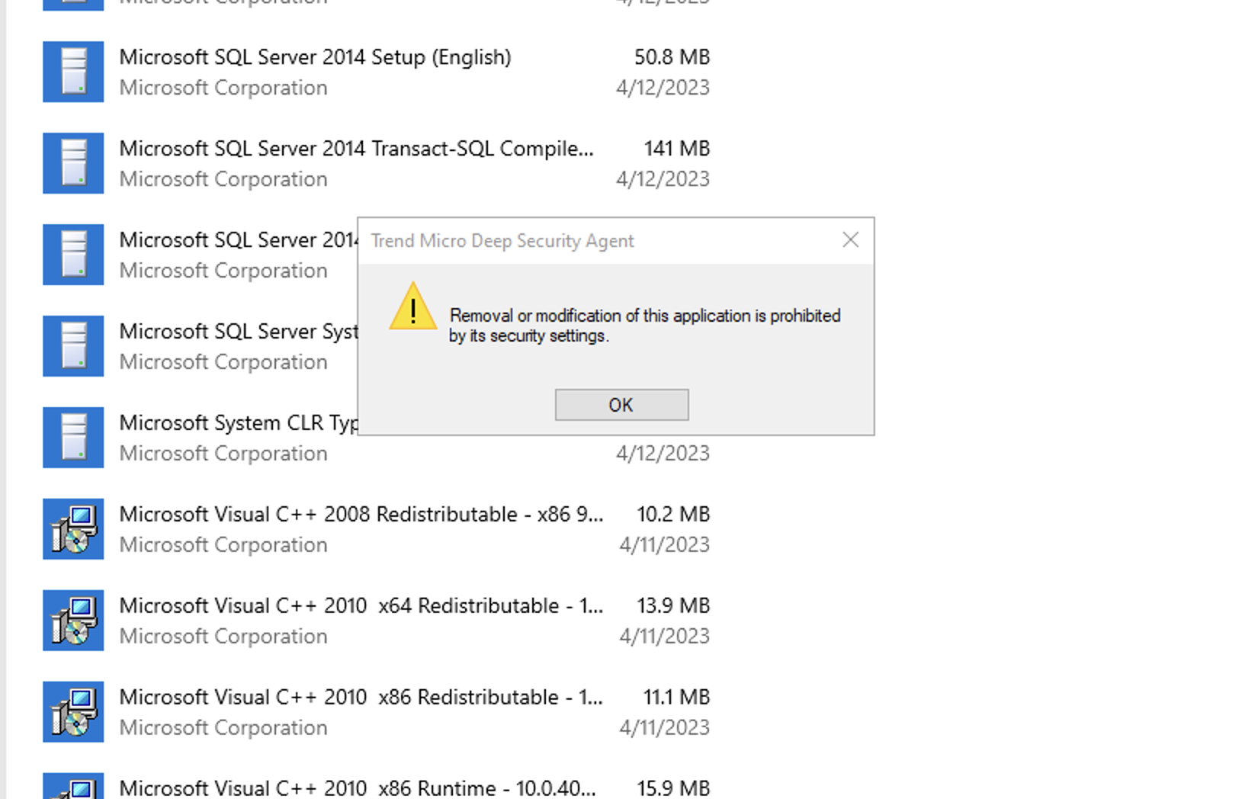The height and width of the screenshot is (799, 1258).
Task: Select Microsoft Visual C++ 2008 Redistributable entry
Action: pos(377,529)
